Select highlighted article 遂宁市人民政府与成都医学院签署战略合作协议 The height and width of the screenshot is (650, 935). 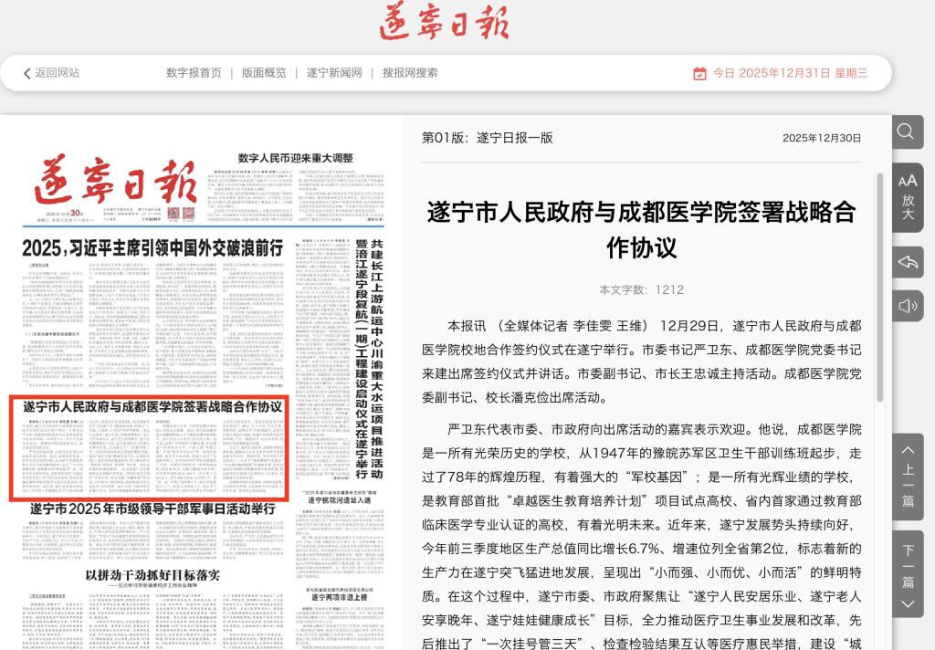point(152,406)
